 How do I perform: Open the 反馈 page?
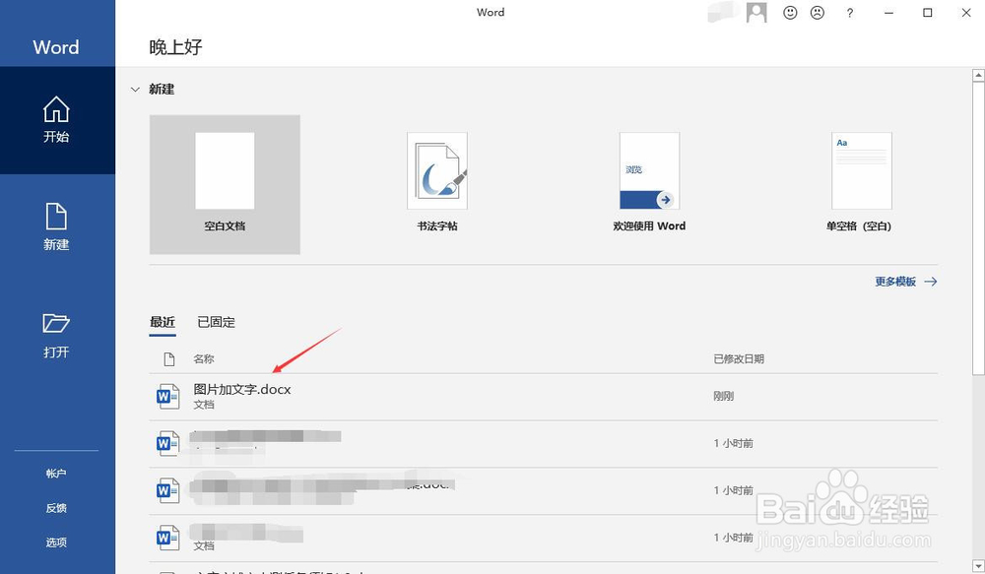(x=56, y=508)
